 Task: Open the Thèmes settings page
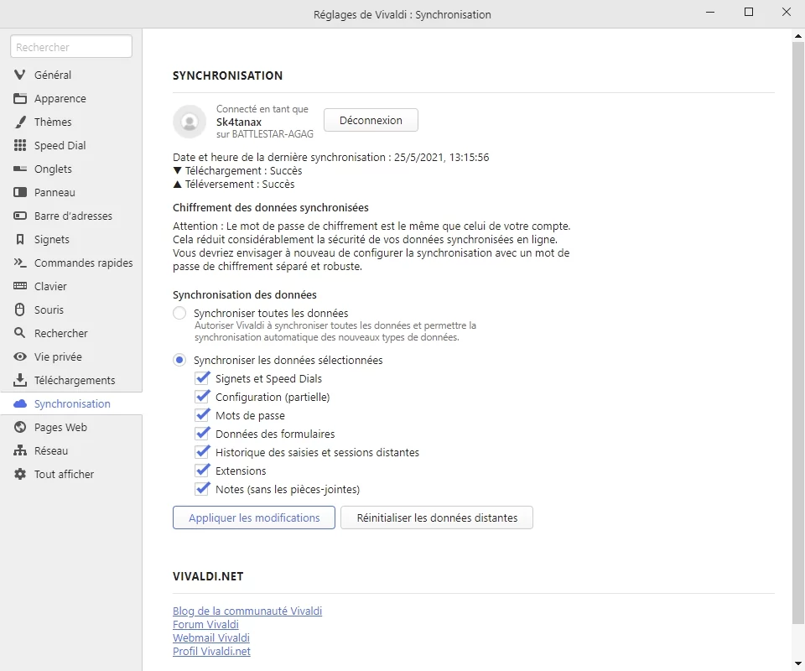(x=70, y=122)
